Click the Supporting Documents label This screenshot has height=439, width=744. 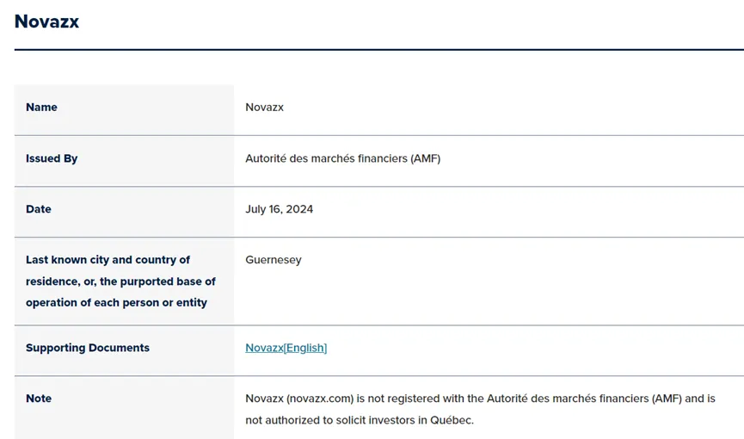(x=88, y=348)
